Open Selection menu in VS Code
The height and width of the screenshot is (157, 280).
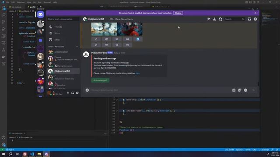(x=21, y=2)
